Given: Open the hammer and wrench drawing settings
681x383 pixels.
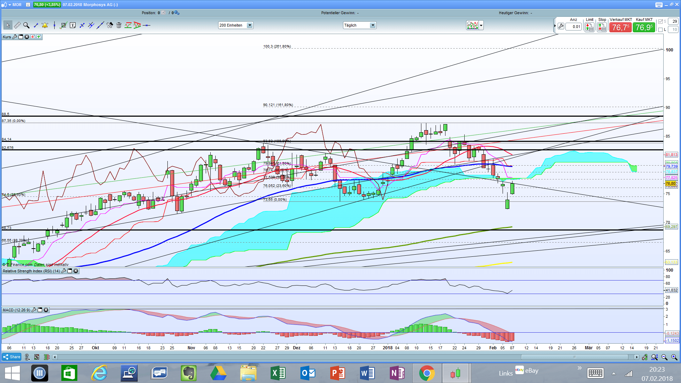Looking at the screenshot, I should coord(110,25).
